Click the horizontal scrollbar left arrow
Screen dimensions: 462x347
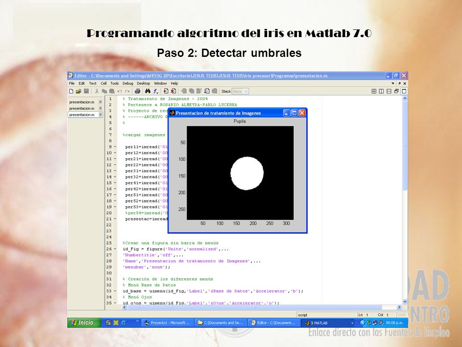click(124, 307)
